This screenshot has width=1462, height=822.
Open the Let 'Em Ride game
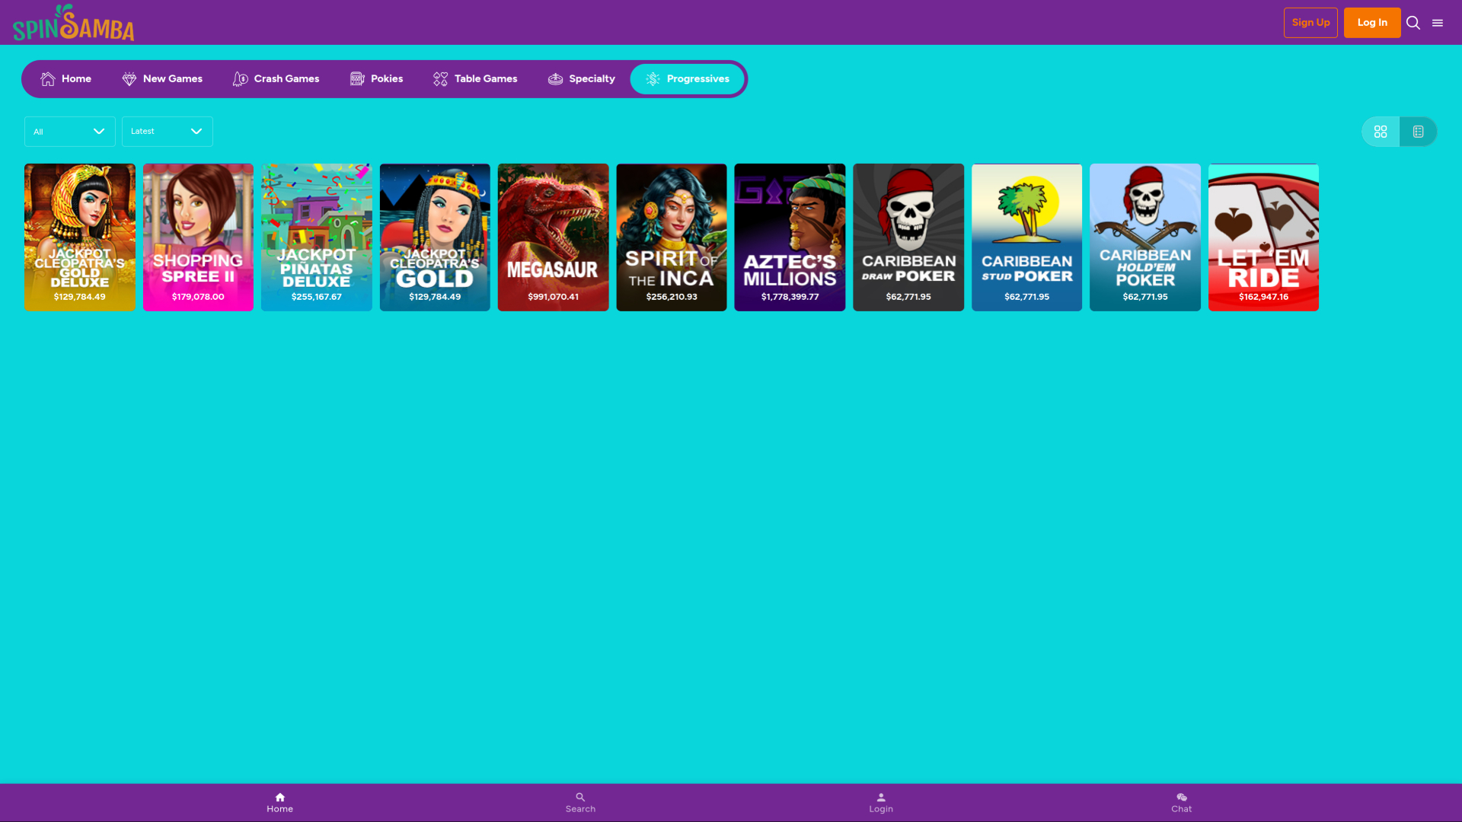[x=1262, y=237]
